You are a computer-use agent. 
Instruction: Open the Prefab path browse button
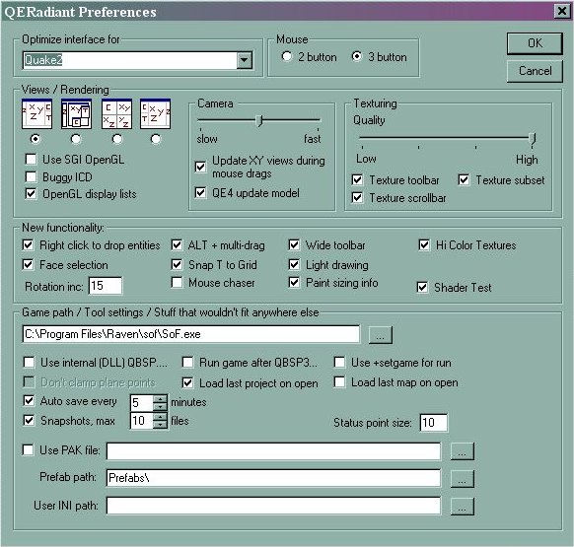(x=462, y=479)
